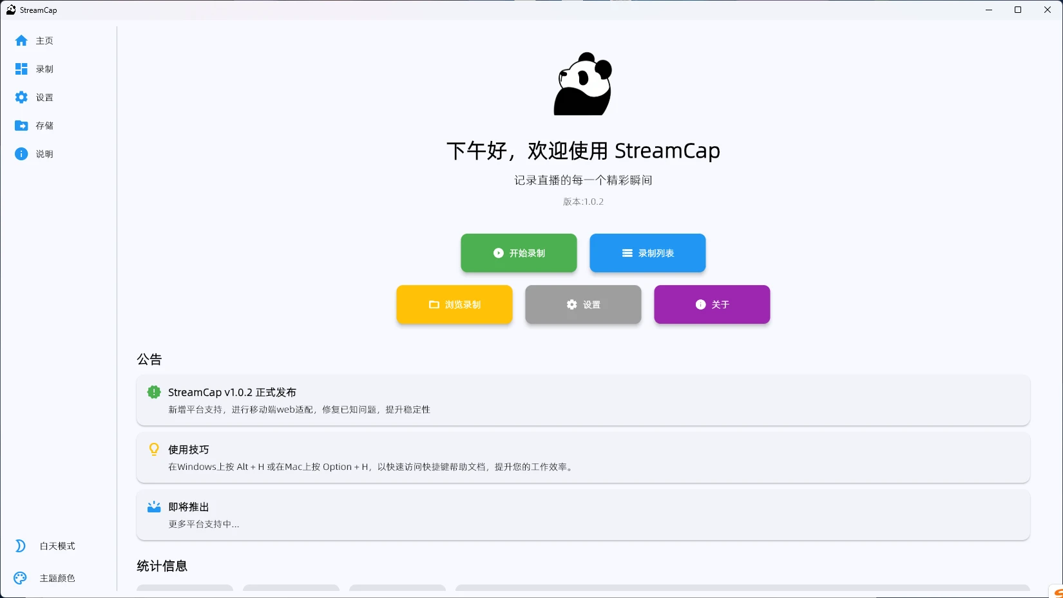The image size is (1063, 598).
Task: Click the purple 关于 button
Action: (712, 304)
